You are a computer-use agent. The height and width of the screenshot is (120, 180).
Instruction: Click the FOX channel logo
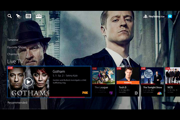85,93
